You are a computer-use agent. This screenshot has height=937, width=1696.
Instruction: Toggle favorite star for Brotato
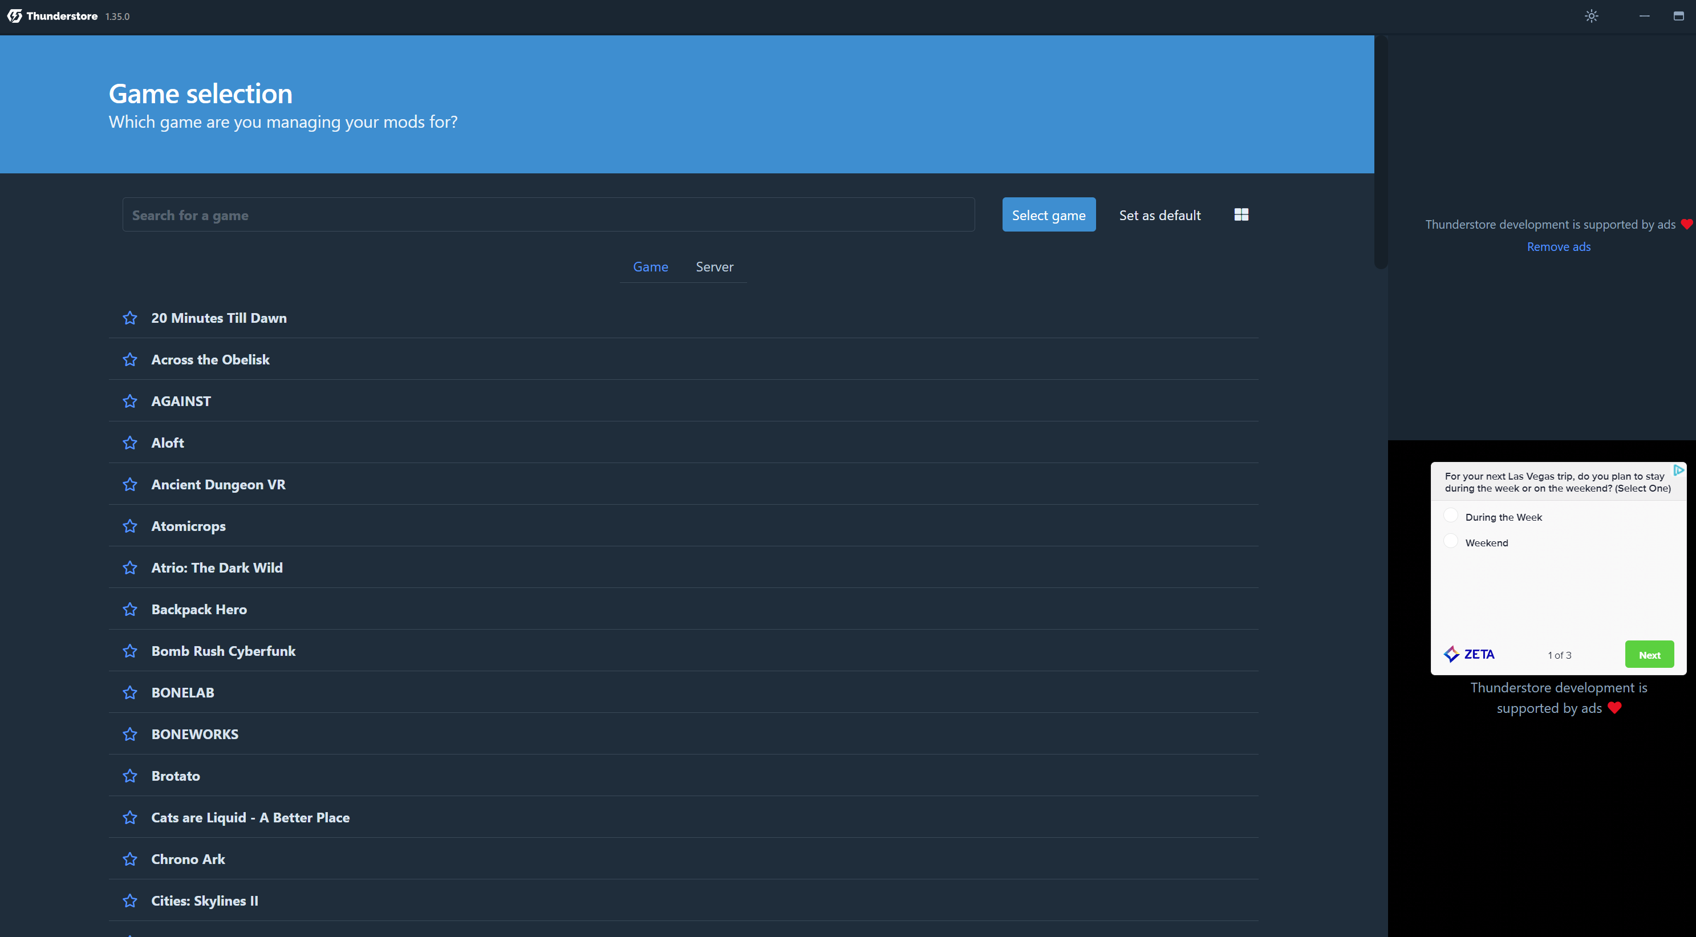(x=129, y=776)
